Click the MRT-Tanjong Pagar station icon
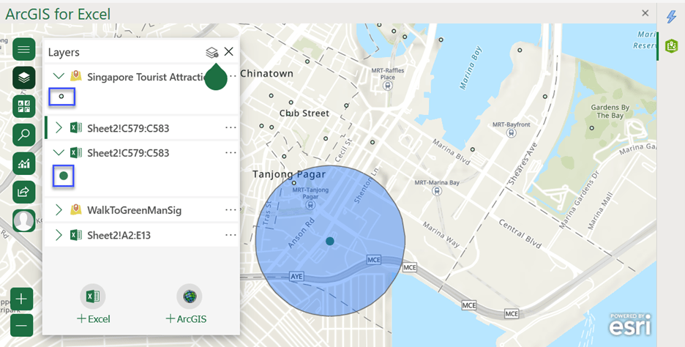 tap(310, 206)
